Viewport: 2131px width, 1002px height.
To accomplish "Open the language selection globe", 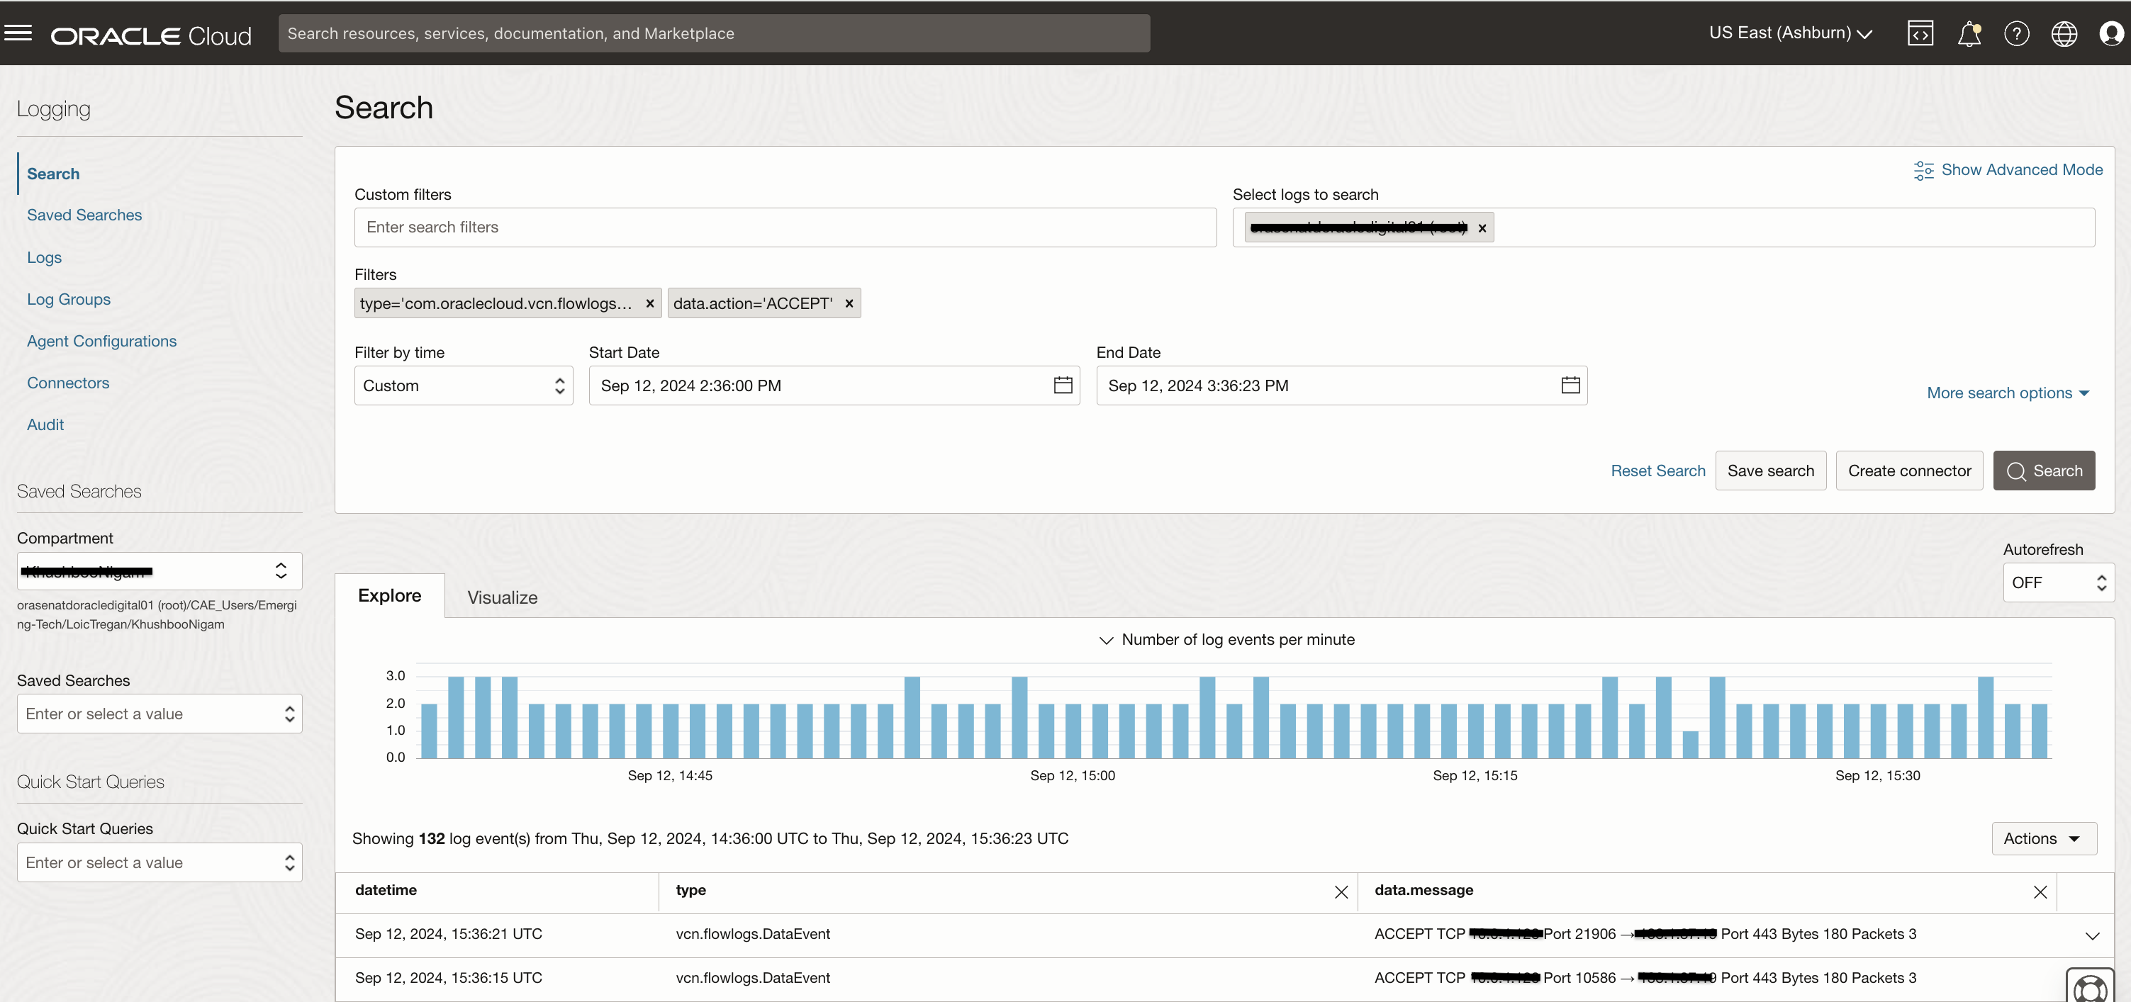I will (x=2064, y=33).
